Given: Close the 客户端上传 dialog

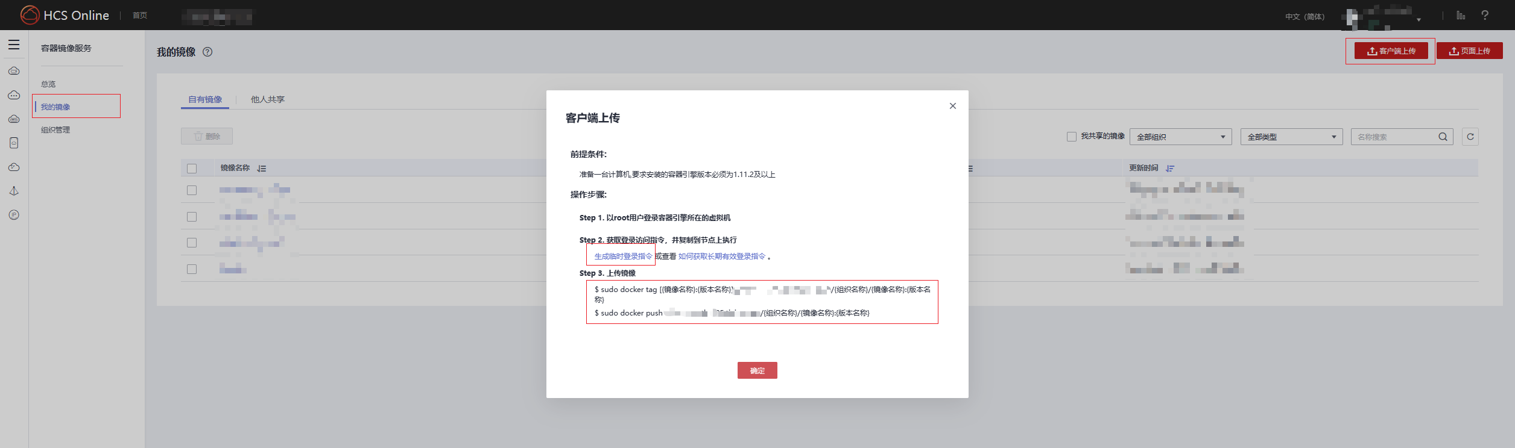Looking at the screenshot, I should (x=952, y=106).
